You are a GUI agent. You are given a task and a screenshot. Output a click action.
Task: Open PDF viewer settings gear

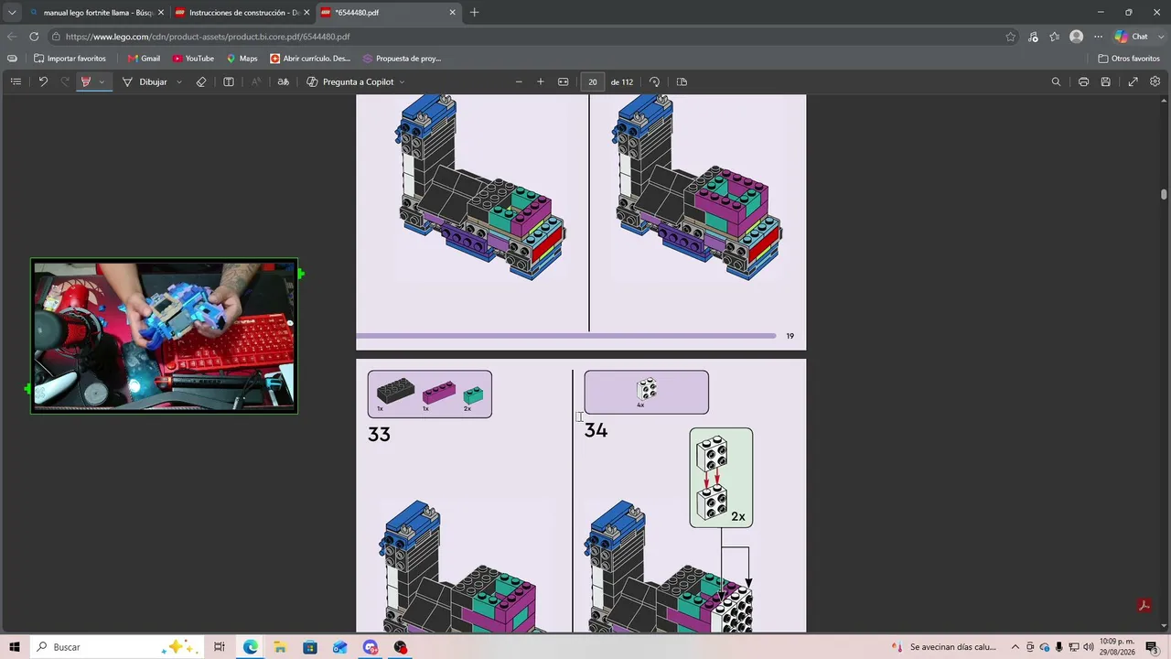point(1155,81)
